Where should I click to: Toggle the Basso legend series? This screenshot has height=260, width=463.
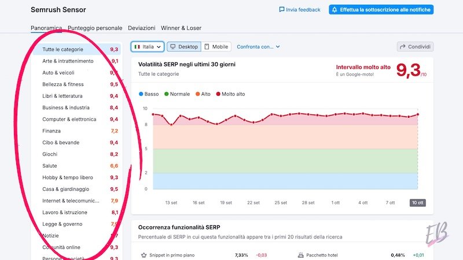(149, 94)
